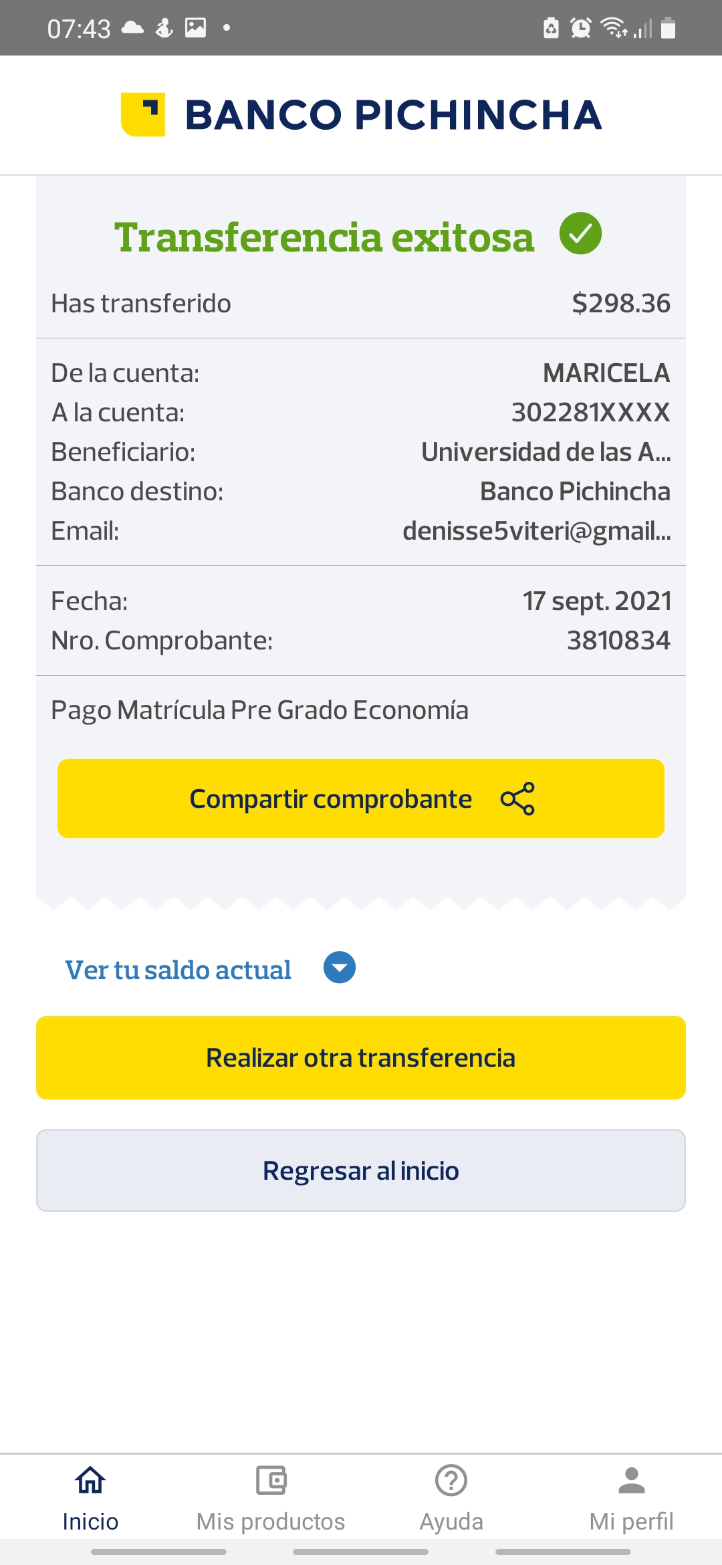The height and width of the screenshot is (1565, 722).
Task: Tap the share icon on Compartir comprobante
Action: click(x=518, y=799)
